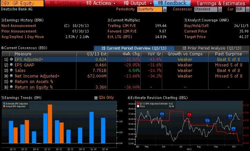Screen dimensions: 250x151
Task: Click the DBK GR Equity ticker field
Action: click(22, 3)
